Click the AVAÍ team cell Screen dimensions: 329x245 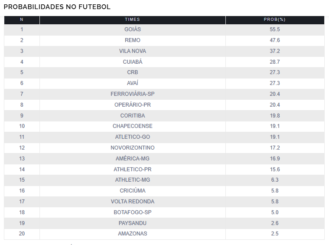pos(133,83)
